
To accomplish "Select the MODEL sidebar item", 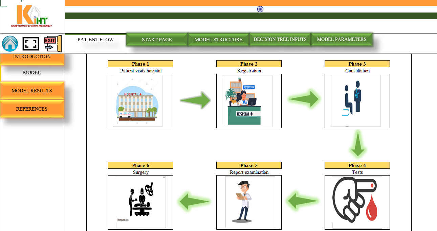I will (x=32, y=72).
